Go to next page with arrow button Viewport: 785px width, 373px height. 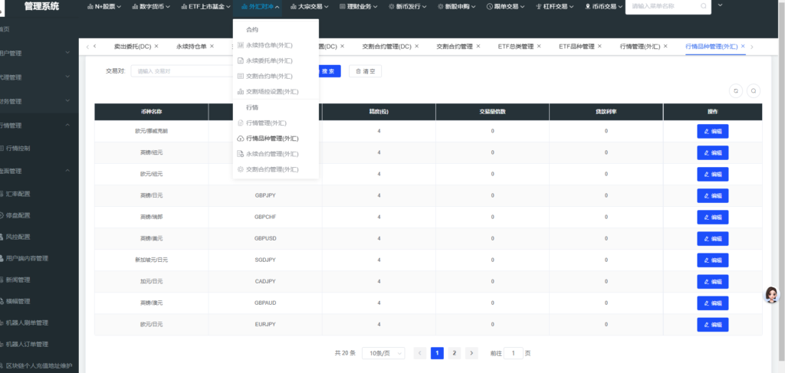click(x=471, y=353)
